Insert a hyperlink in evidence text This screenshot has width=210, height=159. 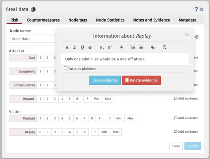(153, 47)
